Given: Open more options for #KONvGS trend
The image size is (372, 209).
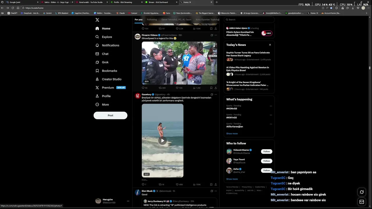Looking at the screenshot, I should pos(271,106).
